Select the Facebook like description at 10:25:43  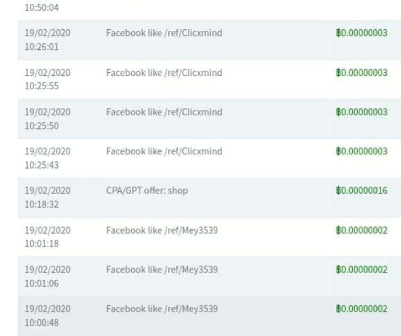point(164,151)
